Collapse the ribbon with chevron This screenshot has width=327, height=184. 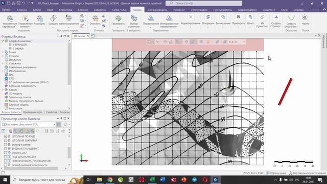click(324, 10)
